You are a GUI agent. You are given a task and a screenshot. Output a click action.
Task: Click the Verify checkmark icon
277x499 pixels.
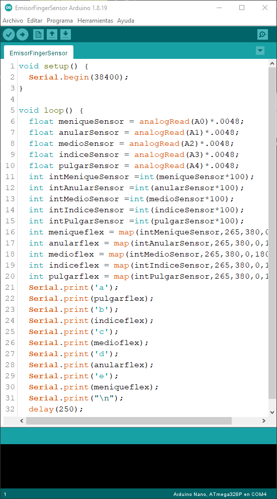point(9,34)
